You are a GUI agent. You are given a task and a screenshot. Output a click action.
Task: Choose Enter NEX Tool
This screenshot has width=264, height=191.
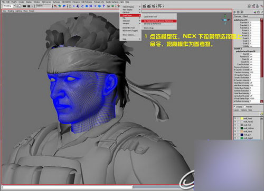(x=128, y=28)
